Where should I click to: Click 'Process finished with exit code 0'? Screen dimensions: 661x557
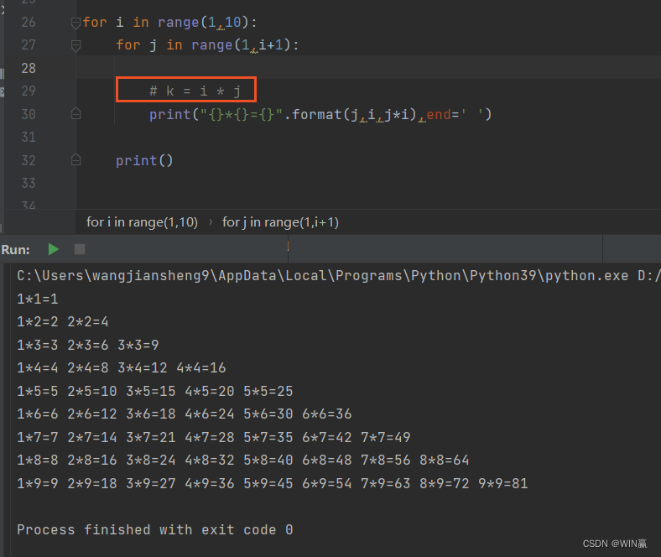click(x=154, y=529)
